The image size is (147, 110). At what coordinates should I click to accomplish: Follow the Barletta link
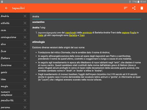point(73,35)
